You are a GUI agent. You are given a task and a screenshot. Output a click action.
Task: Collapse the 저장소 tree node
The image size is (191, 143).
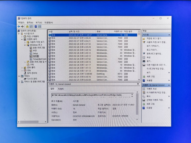tap(19, 76)
